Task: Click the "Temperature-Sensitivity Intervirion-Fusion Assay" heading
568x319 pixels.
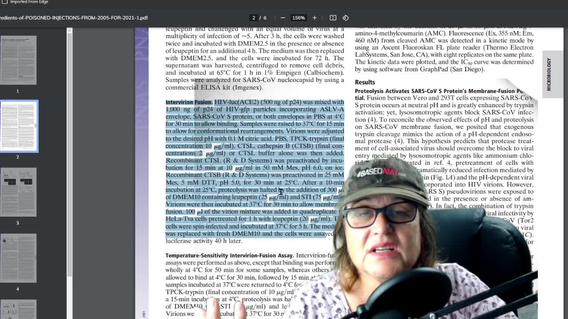Action: 229,256
